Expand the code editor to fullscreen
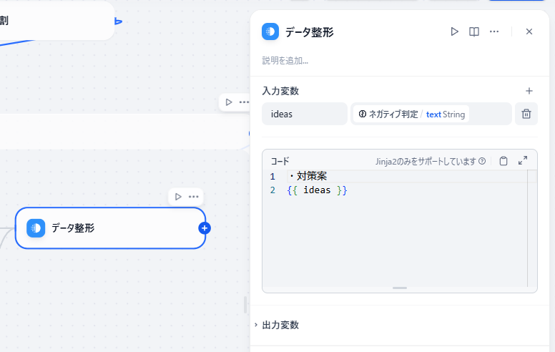 pyautogui.click(x=523, y=161)
